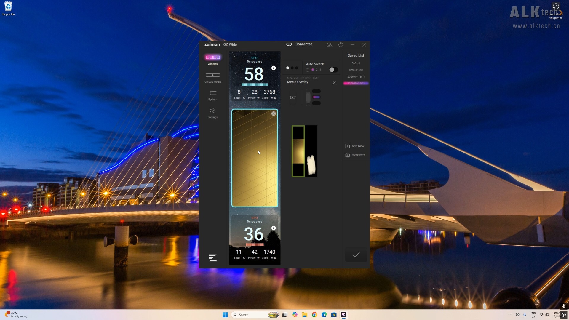
Task: Select the bottom overlay position checkbox
Action: pos(308,104)
